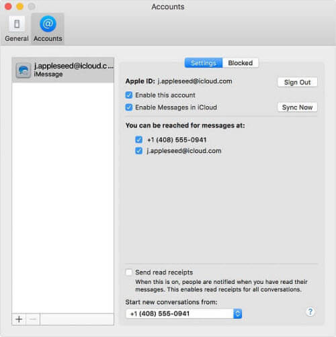Screen dimensions: 336x337
Task: Click the iMessage account bubble icon
Action: click(24, 70)
